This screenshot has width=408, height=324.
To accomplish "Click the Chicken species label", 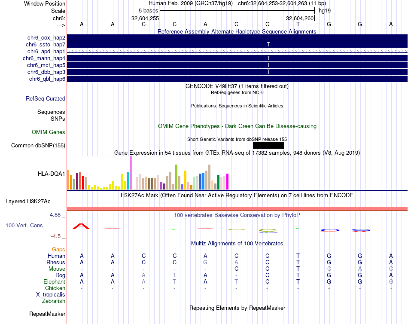I will pyautogui.click(x=55, y=288).
